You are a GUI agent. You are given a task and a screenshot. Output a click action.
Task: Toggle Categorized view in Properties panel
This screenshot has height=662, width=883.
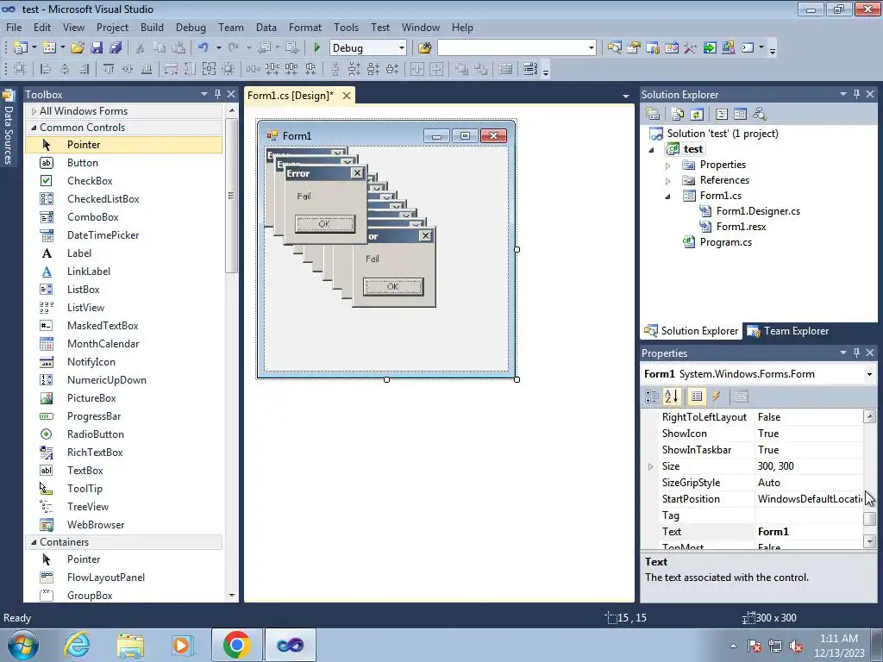click(x=652, y=397)
